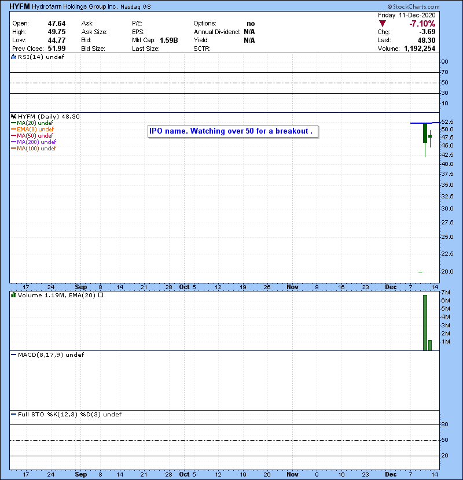463x480 pixels.
Task: Click the 70 level on RSI axis
Action: 445,72
